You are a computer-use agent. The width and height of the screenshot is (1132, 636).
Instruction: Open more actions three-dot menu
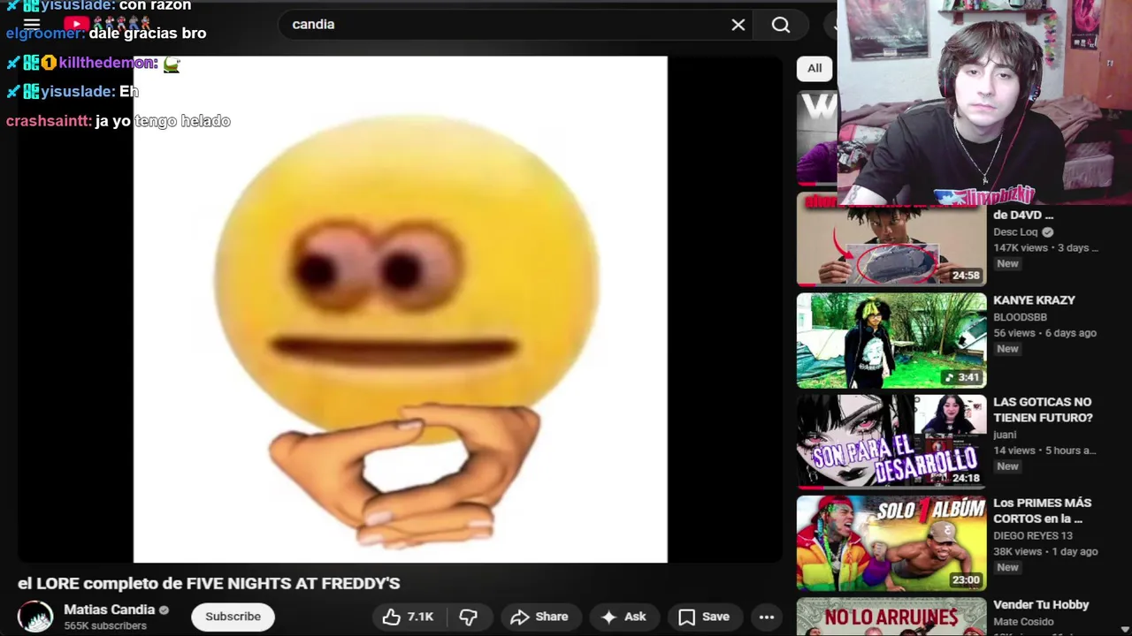coord(767,617)
